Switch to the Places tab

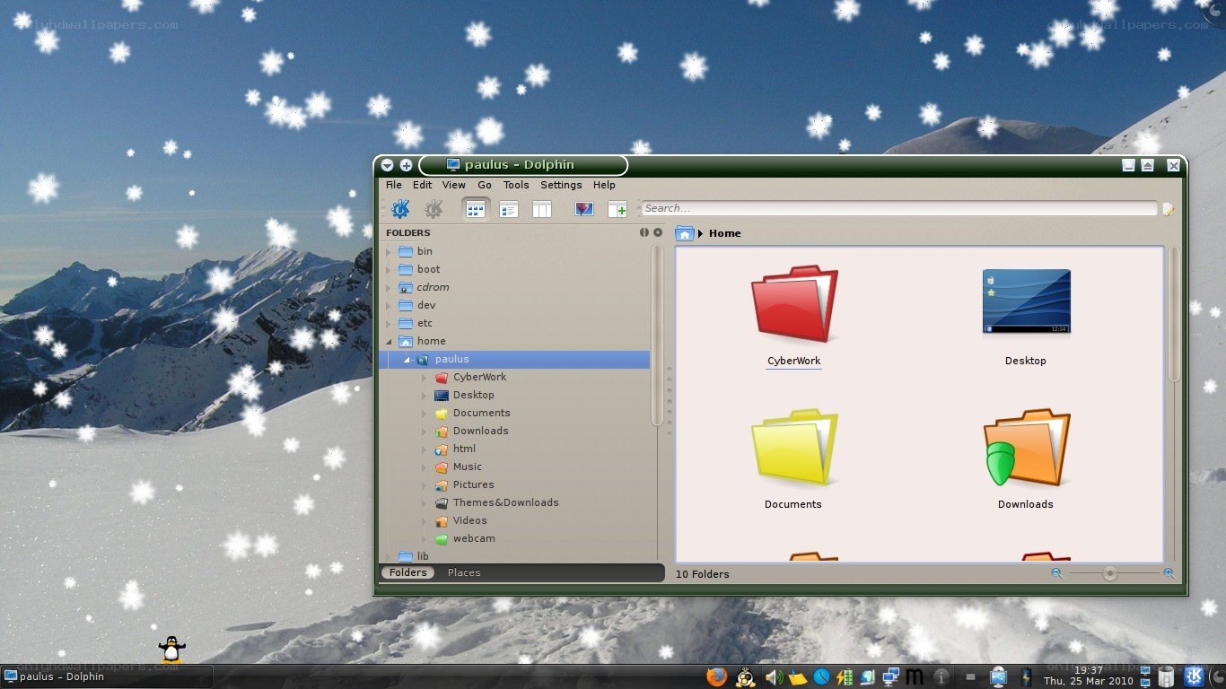click(x=464, y=572)
